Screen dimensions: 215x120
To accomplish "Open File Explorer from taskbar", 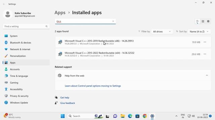I will 123,116.
